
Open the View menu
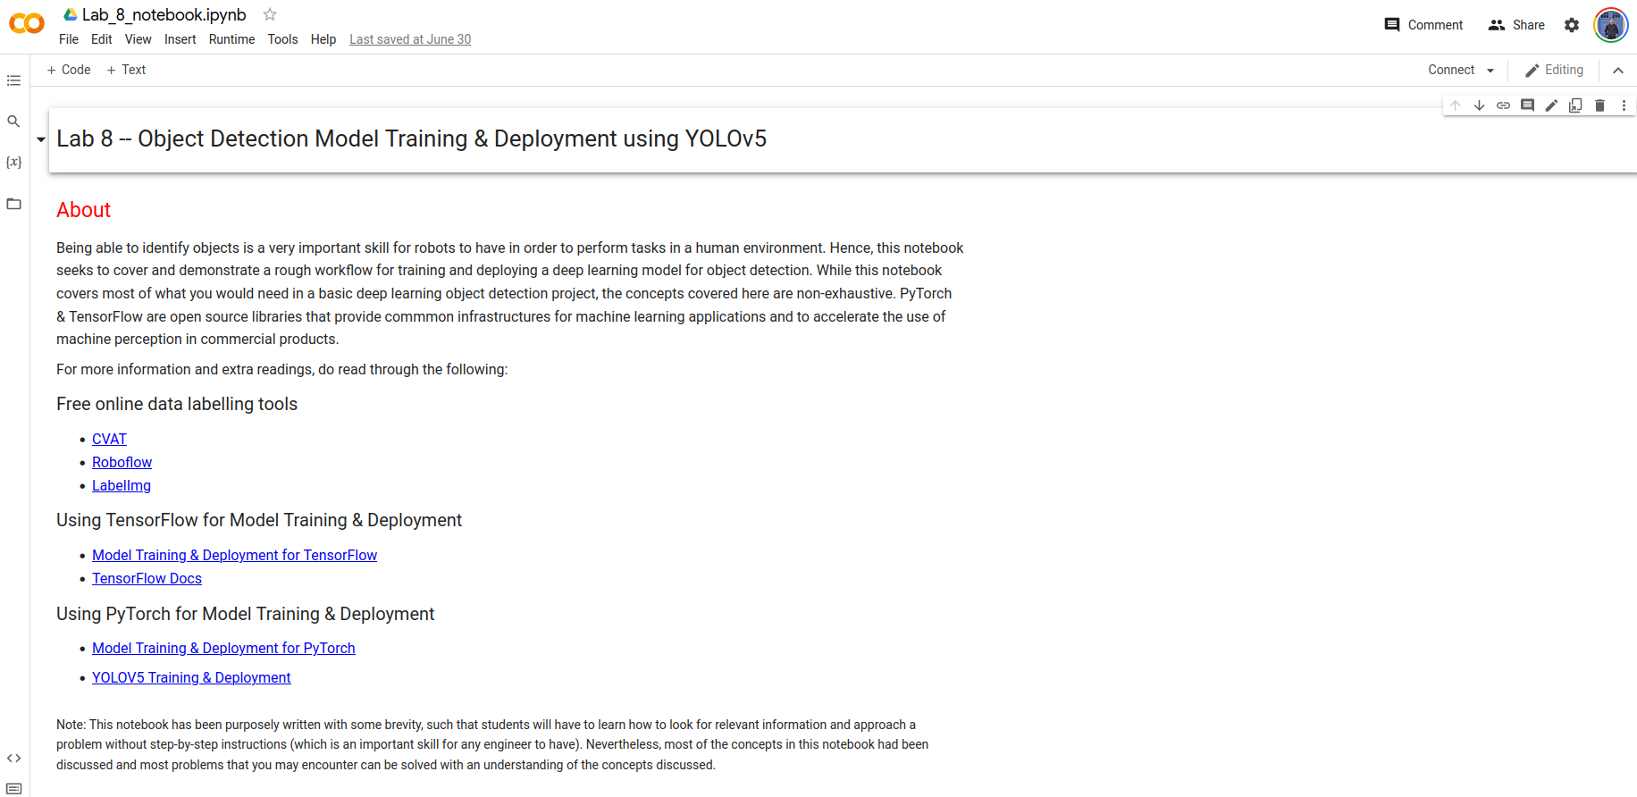tap(138, 39)
